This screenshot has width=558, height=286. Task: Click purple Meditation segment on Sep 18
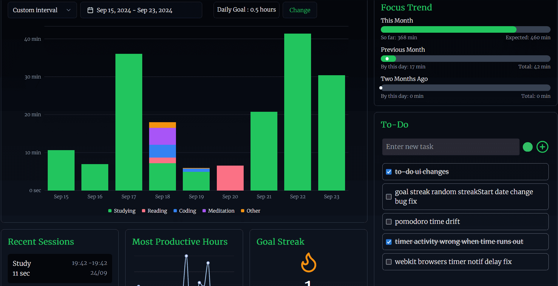pos(163,136)
